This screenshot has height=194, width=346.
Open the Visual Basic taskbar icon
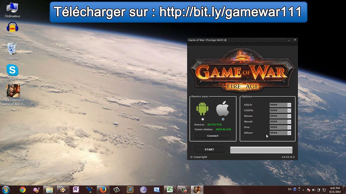(157, 190)
